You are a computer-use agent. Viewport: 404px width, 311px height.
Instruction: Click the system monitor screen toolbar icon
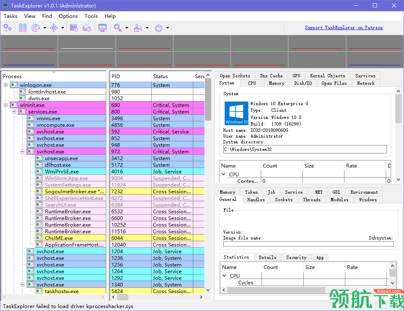102,27
